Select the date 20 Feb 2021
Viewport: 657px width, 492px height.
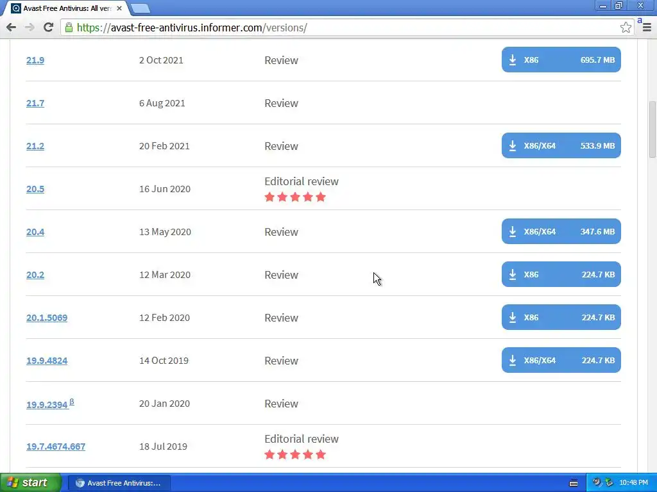coord(164,146)
